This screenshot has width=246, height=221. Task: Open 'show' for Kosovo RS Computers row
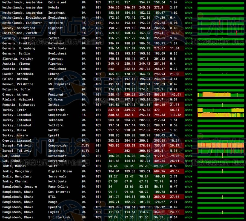pyautogui.click(x=188, y=84)
